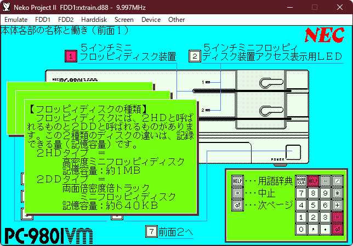This screenshot has width=353, height=246.
Task: Click the lower floppy drive lever
Action: [x=271, y=111]
